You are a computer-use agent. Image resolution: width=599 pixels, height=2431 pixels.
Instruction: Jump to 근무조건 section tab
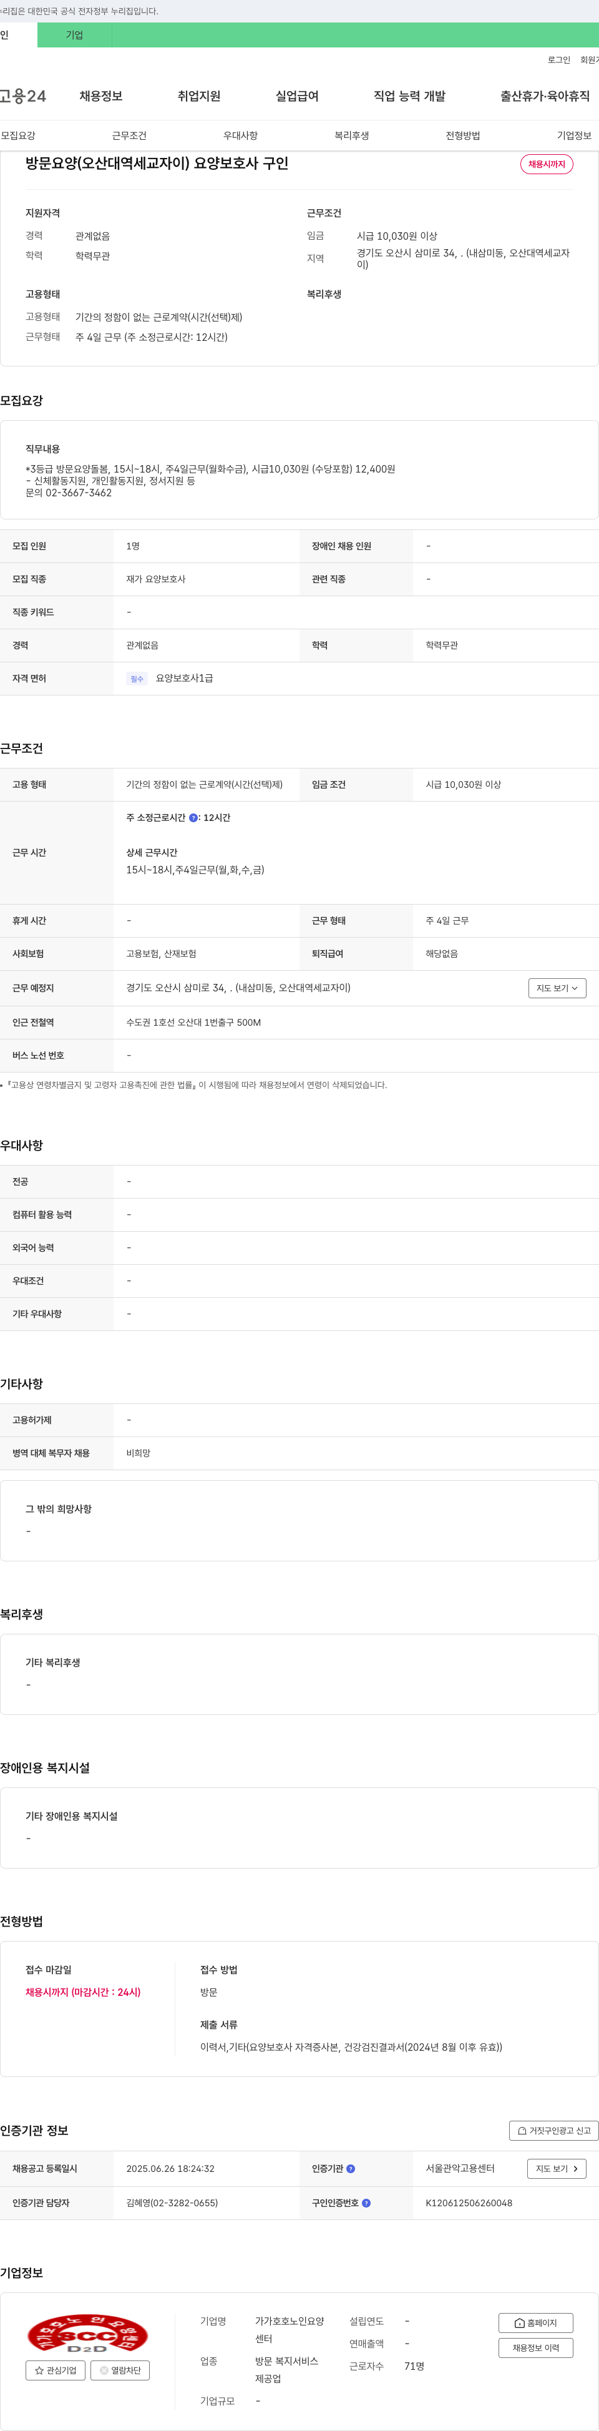[129, 136]
